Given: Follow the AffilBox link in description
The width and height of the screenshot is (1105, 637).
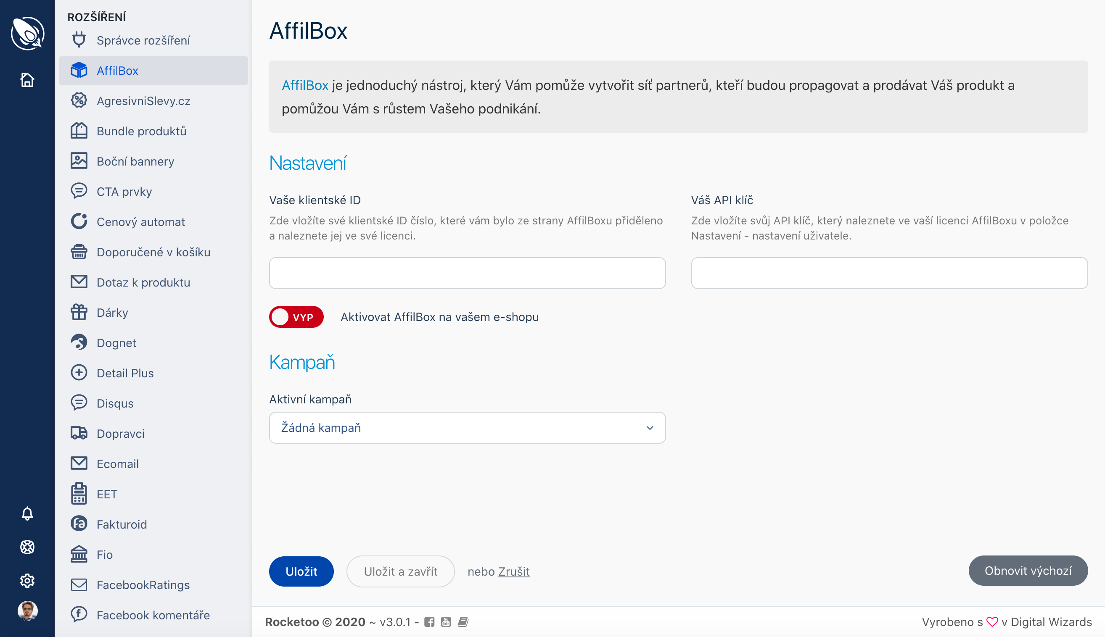Looking at the screenshot, I should tap(305, 85).
